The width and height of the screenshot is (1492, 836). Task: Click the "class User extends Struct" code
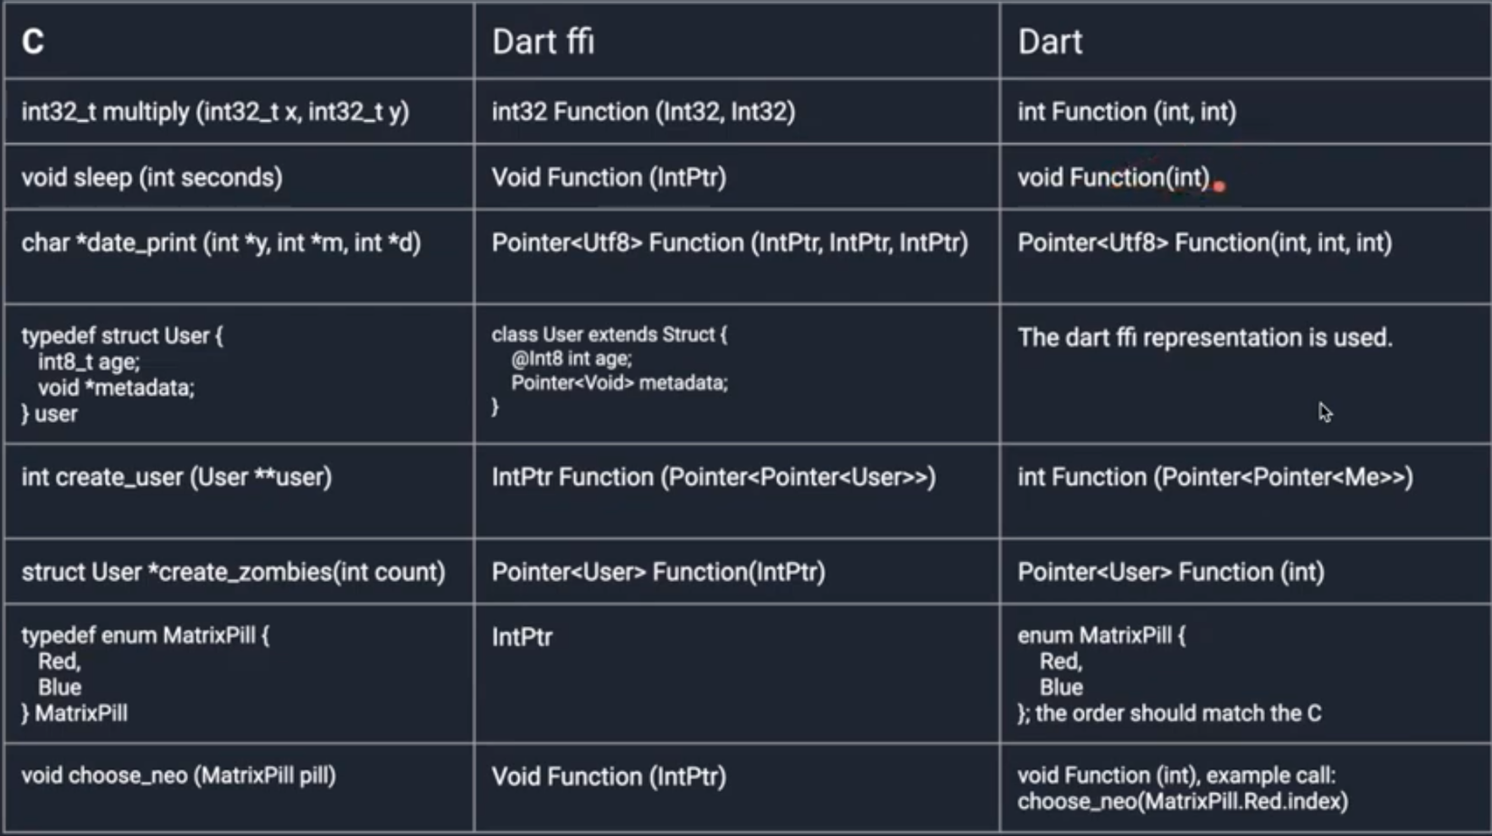pyautogui.click(x=609, y=334)
